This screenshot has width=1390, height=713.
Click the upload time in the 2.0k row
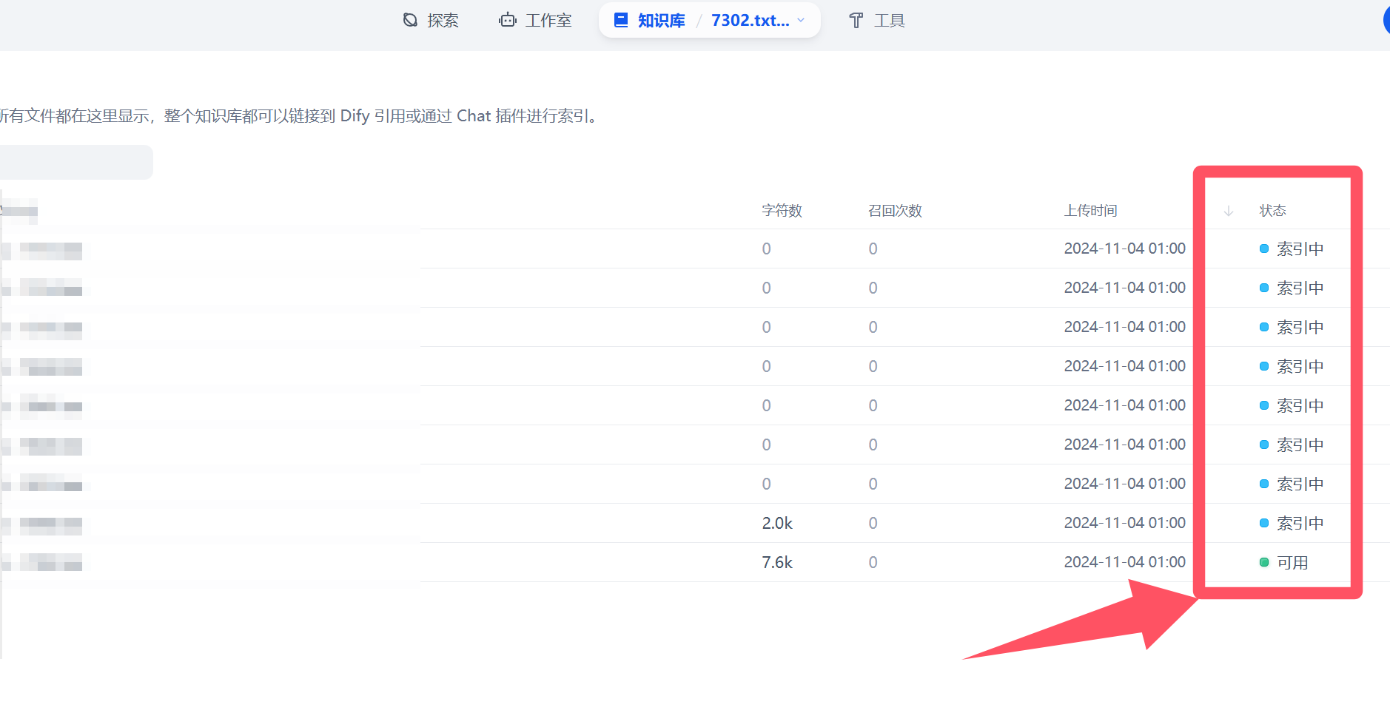click(x=1125, y=523)
